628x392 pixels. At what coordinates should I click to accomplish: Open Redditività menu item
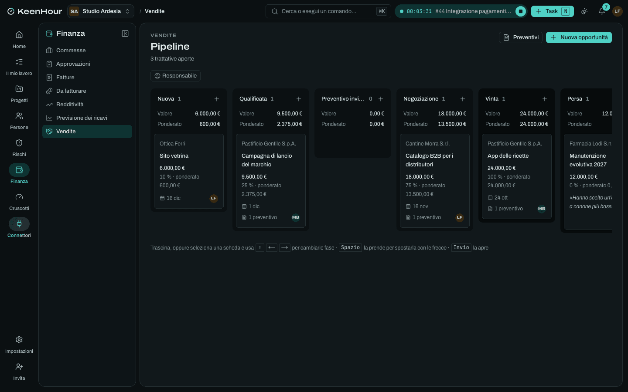point(87,105)
